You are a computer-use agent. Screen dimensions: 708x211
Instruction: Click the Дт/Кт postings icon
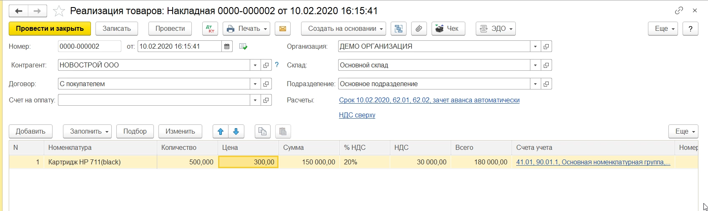click(210, 29)
